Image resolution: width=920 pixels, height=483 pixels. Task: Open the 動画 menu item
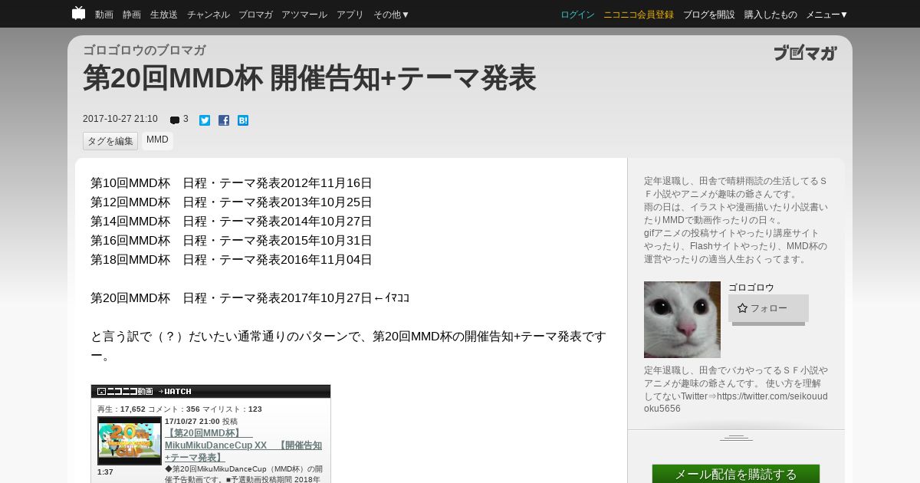[x=104, y=15]
